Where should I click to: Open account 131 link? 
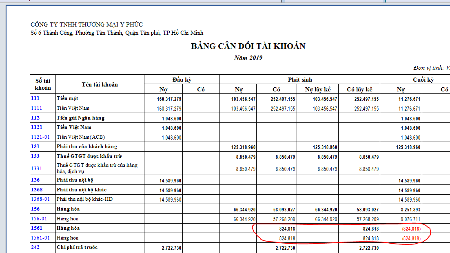pyautogui.click(x=35, y=146)
